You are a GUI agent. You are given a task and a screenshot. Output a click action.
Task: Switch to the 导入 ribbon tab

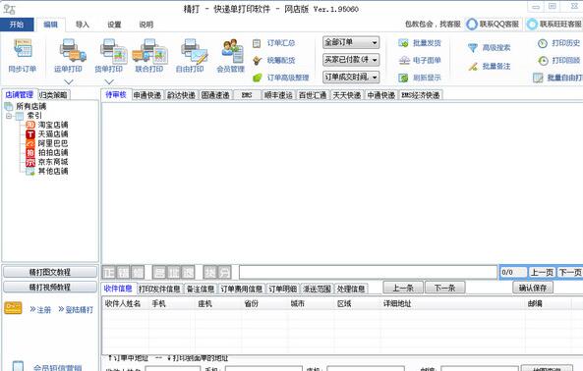click(x=83, y=25)
